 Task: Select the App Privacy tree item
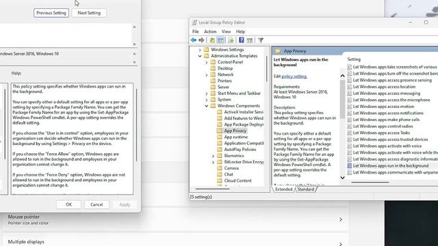click(x=235, y=131)
